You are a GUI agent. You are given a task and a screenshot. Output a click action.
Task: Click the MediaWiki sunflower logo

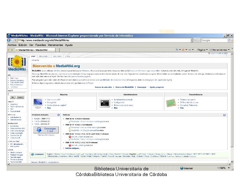click(17, 63)
